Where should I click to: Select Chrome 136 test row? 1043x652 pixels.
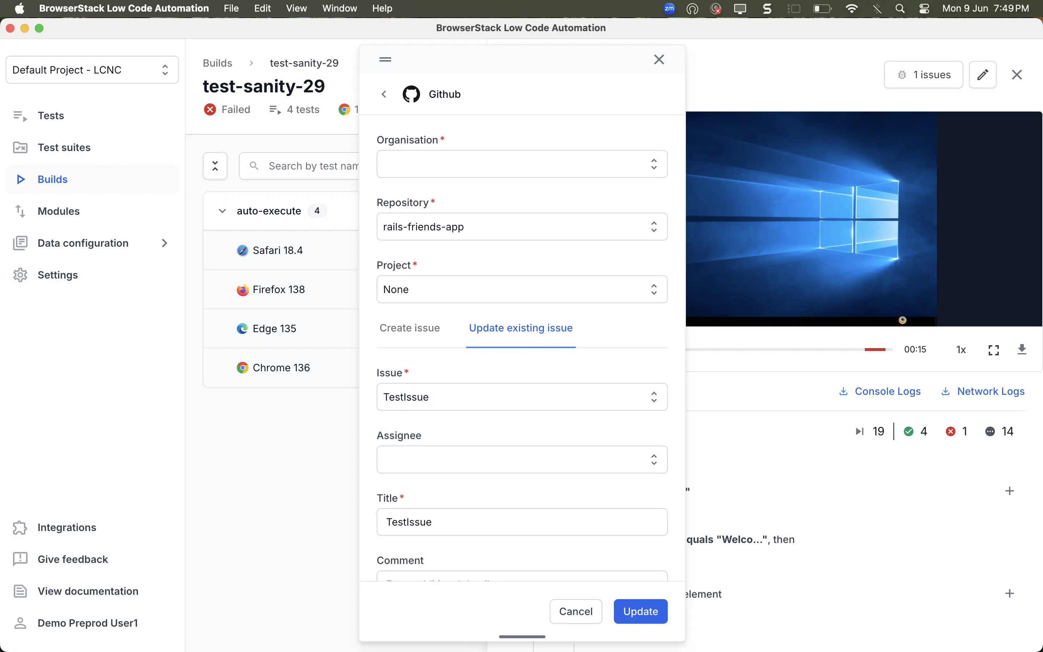coord(281,368)
